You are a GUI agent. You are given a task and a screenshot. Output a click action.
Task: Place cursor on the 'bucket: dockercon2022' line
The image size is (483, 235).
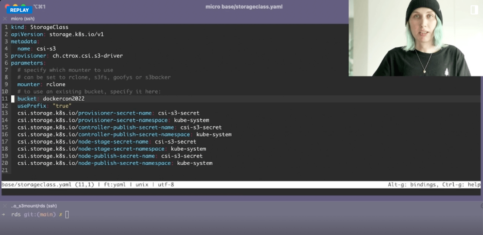tap(51, 99)
